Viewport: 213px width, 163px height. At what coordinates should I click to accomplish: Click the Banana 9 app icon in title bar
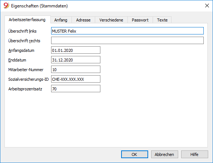(x=6, y=6)
